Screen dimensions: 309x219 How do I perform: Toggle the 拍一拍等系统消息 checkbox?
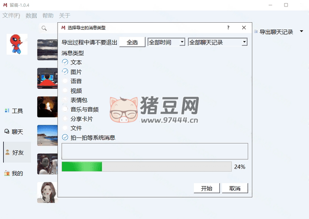click(x=65, y=137)
